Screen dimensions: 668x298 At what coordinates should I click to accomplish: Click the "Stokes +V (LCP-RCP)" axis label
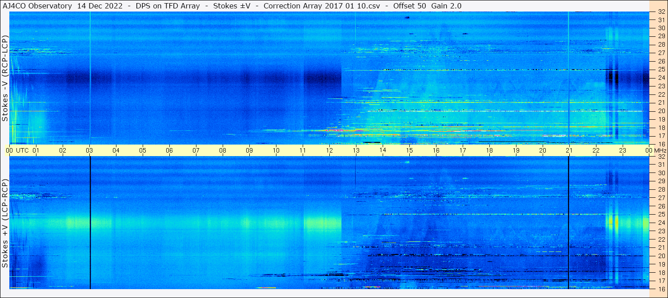[x=4, y=223]
